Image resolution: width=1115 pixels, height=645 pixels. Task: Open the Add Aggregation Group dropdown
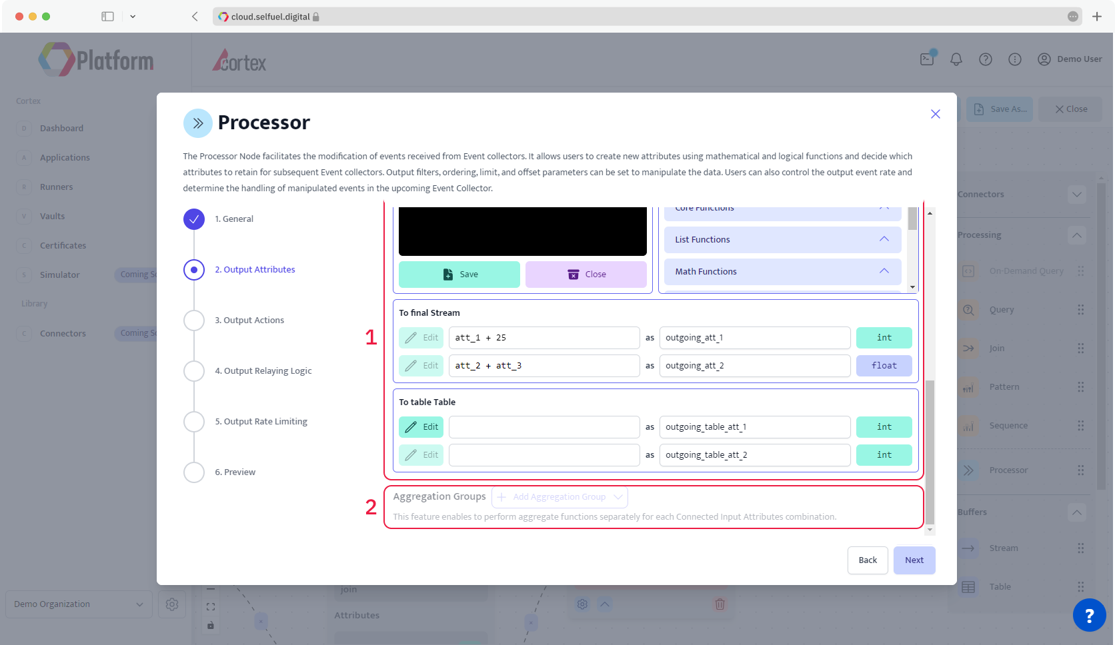(x=560, y=497)
